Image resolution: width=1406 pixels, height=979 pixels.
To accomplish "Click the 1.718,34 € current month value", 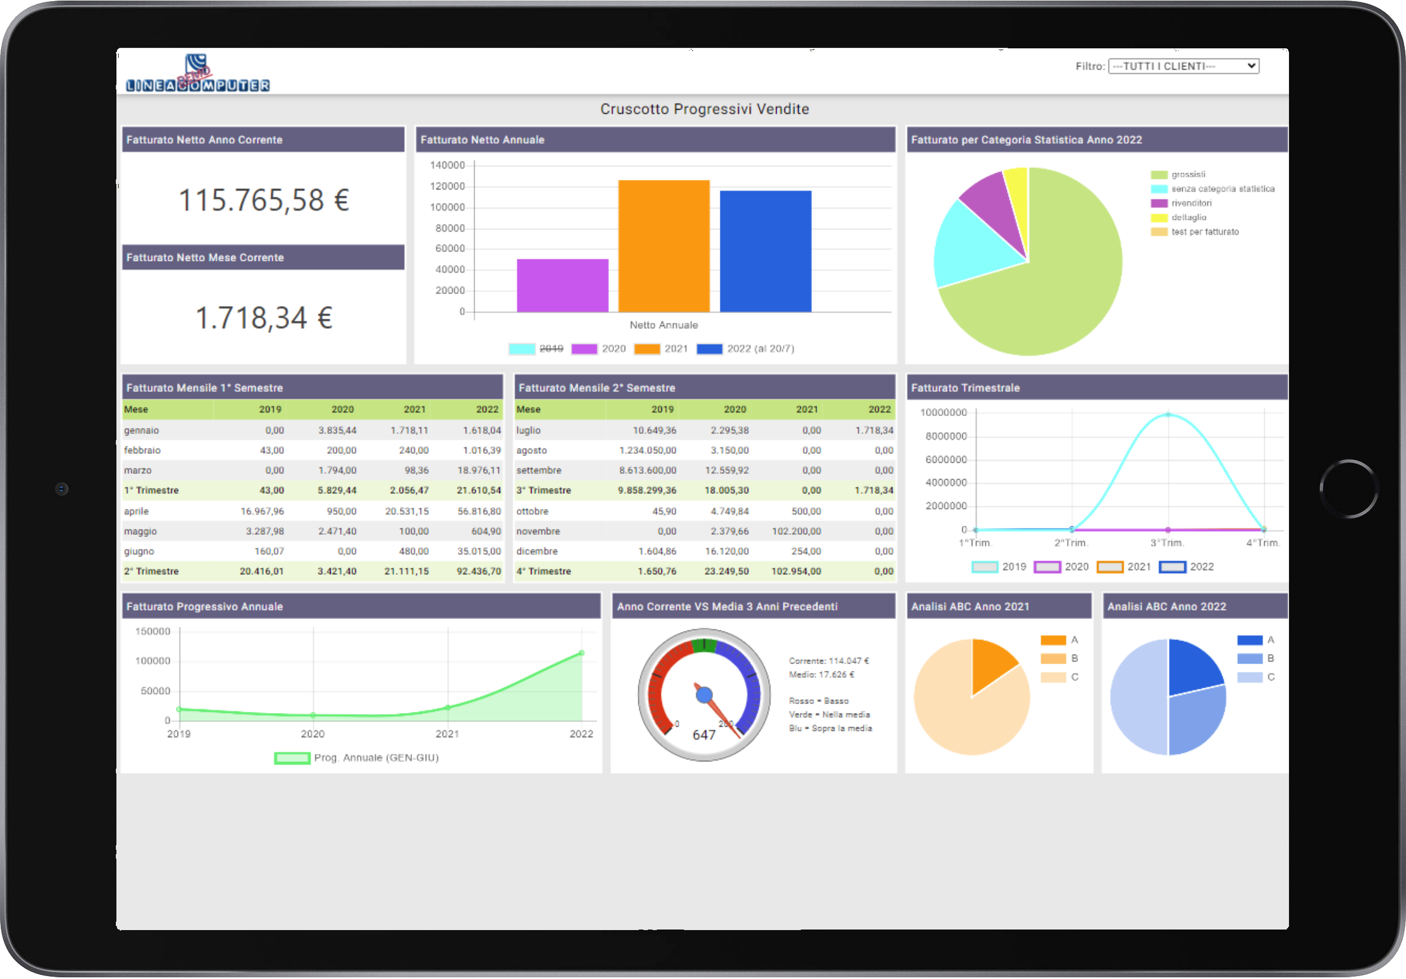I will [x=264, y=318].
